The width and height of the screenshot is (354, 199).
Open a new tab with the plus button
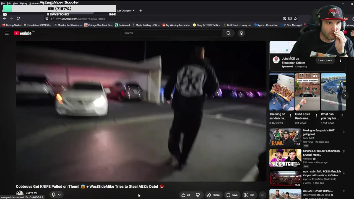pyautogui.click(x=140, y=11)
